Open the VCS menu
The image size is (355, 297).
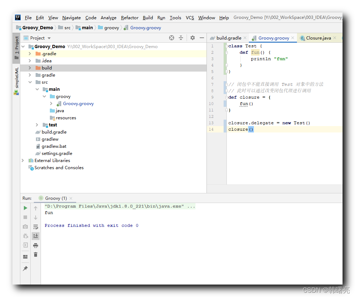click(x=190, y=18)
